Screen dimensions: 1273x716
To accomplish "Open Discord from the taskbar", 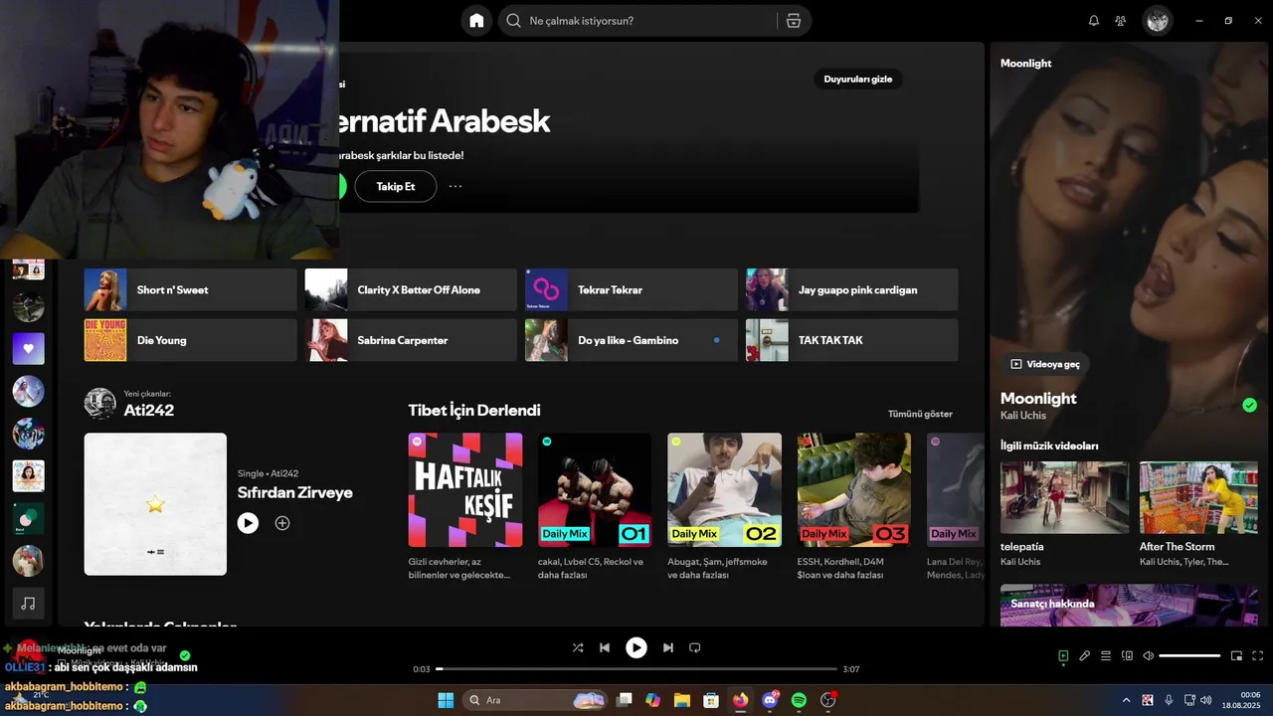I will pos(770,700).
